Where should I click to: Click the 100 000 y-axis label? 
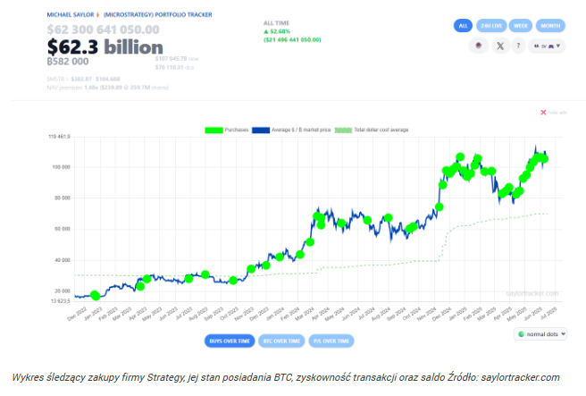pyautogui.click(x=61, y=167)
